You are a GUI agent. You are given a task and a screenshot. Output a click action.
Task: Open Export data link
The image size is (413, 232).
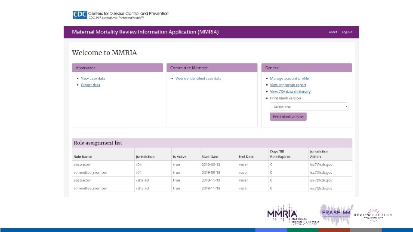(90, 85)
